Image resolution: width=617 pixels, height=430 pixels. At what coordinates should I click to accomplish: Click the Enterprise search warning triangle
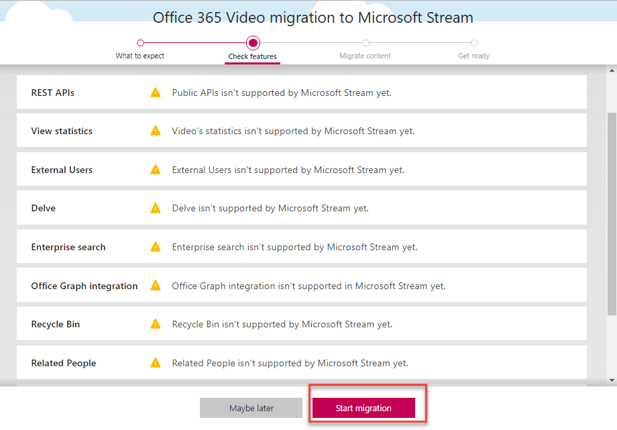(156, 247)
